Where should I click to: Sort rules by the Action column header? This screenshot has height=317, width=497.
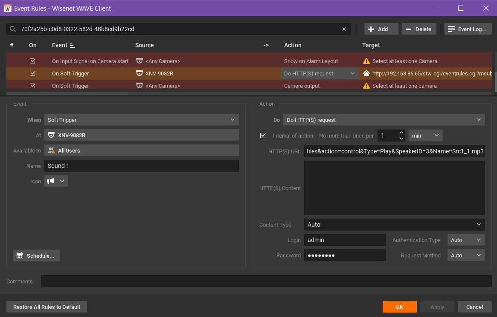[x=293, y=45]
